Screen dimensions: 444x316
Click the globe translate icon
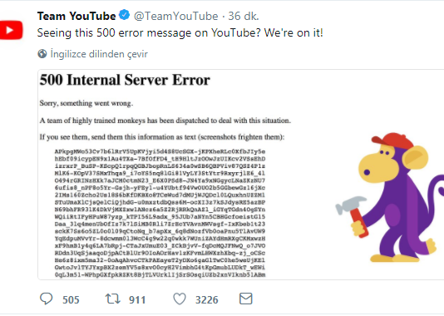pyautogui.click(x=42, y=53)
